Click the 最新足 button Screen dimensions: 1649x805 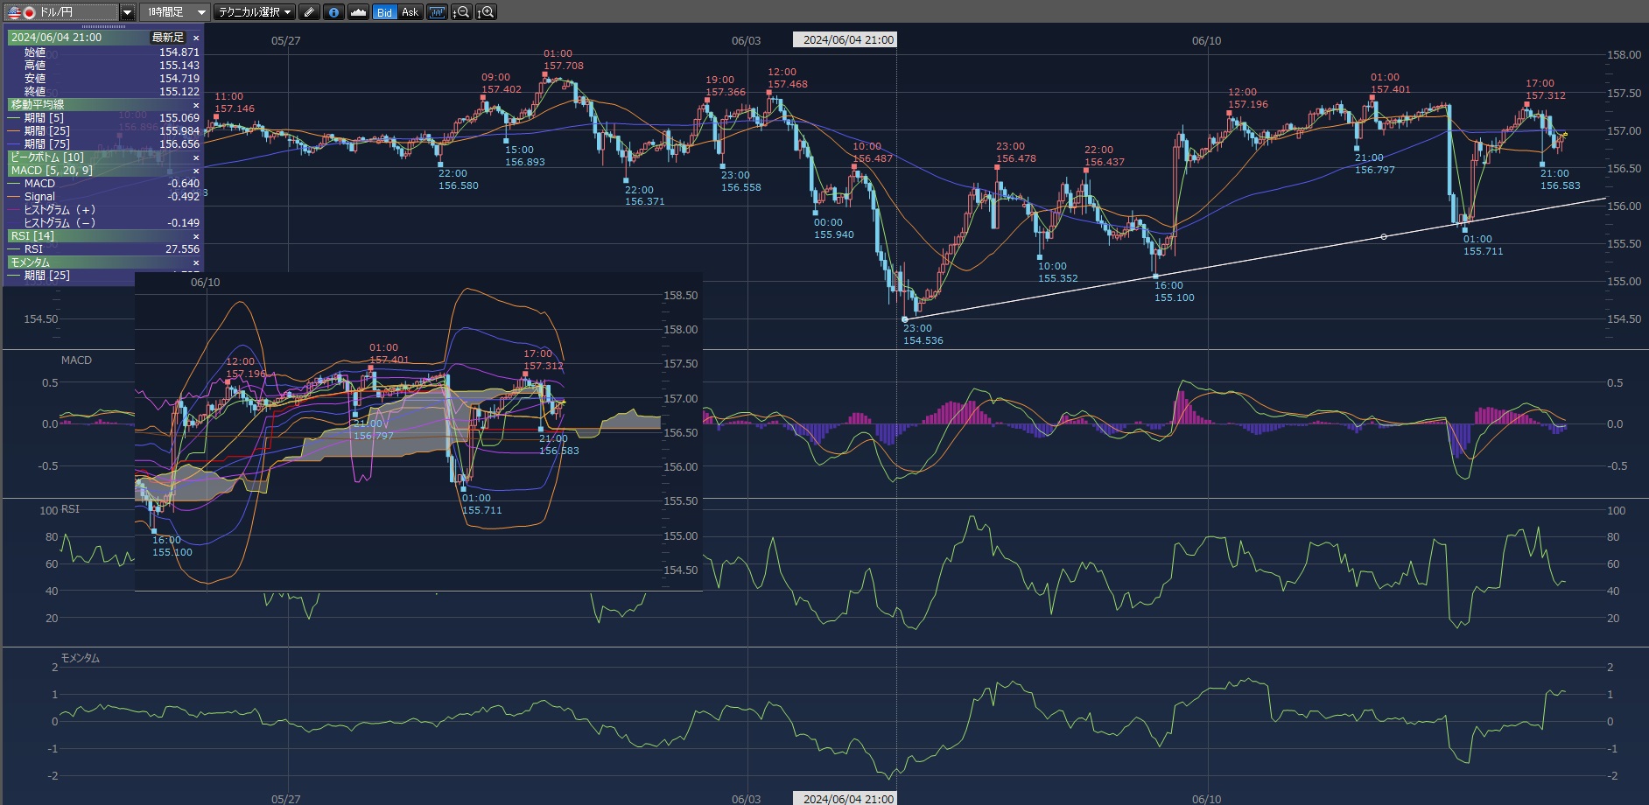pos(168,38)
